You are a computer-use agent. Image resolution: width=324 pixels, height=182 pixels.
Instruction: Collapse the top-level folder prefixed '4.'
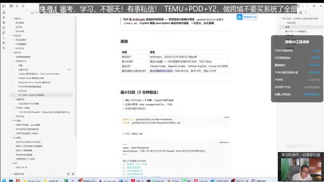pos(11,120)
